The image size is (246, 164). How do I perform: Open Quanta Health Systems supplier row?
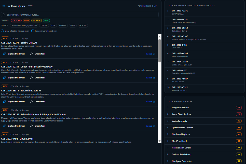(x=204, y=128)
